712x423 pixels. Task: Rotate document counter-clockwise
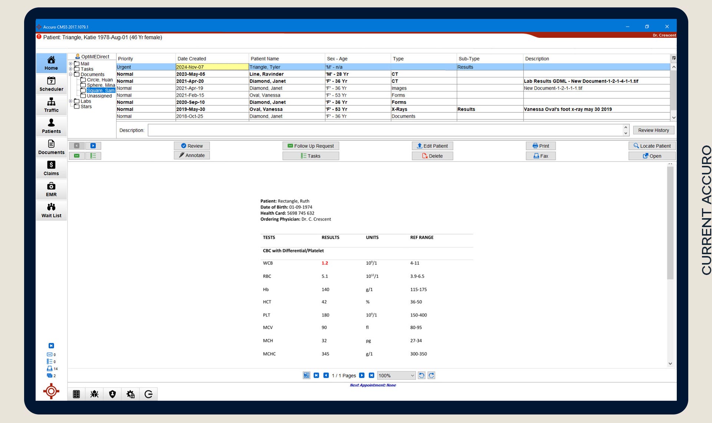[x=421, y=376]
